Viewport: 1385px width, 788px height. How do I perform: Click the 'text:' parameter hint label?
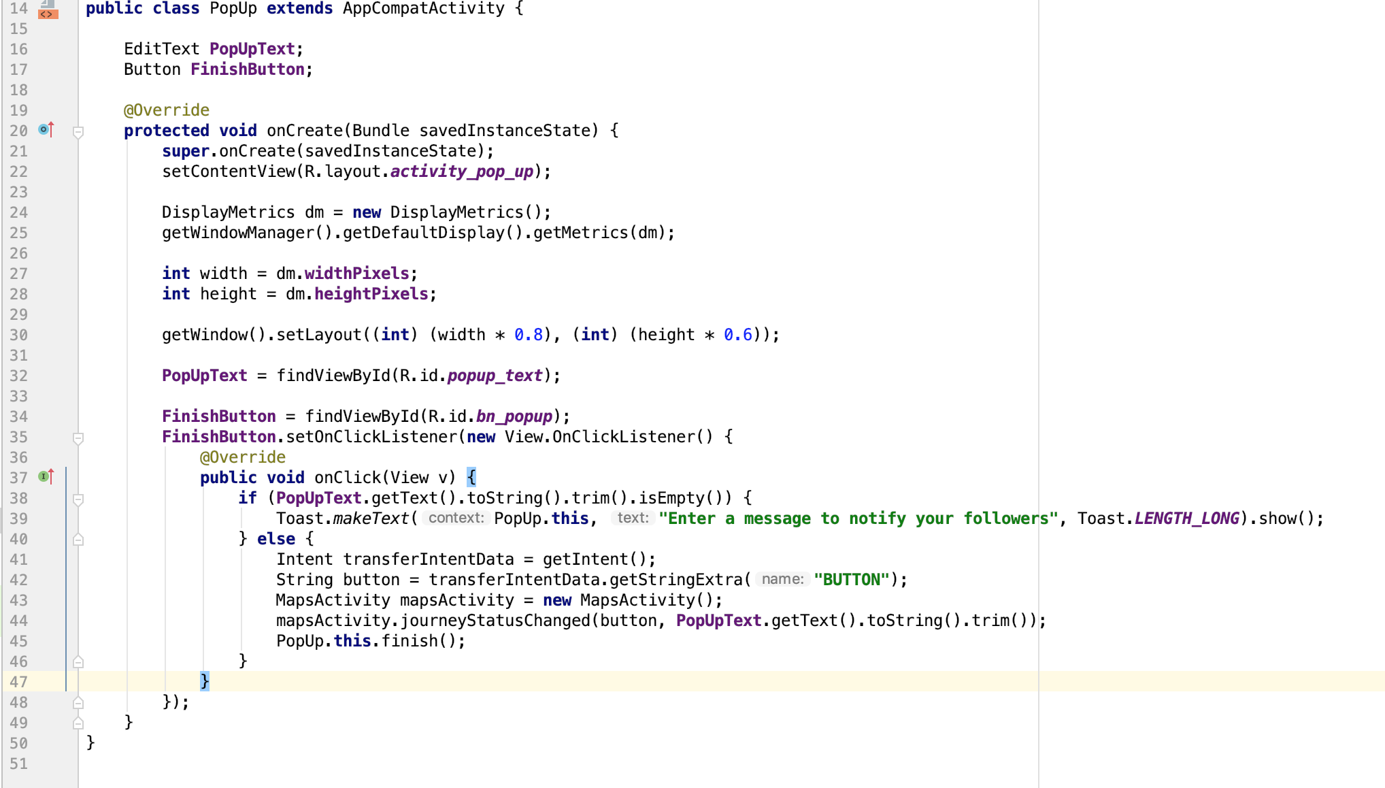pos(633,518)
